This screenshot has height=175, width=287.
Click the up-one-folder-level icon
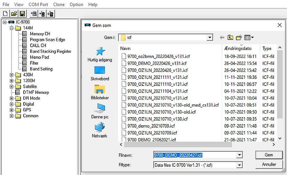pos(230,38)
